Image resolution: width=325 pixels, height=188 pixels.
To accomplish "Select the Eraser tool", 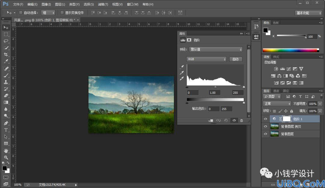I will coord(6,96).
